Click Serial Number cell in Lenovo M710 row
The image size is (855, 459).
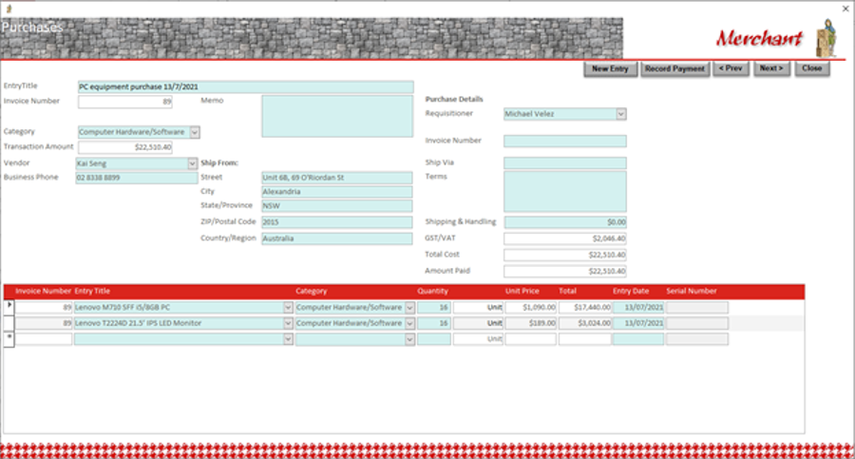[x=697, y=308]
